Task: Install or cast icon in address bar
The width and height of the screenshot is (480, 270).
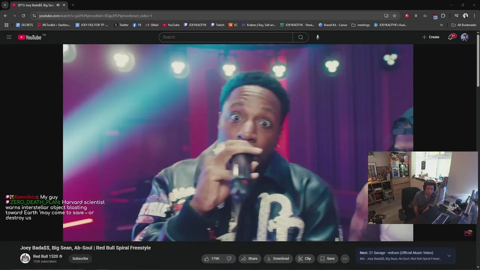Action: (x=386, y=16)
